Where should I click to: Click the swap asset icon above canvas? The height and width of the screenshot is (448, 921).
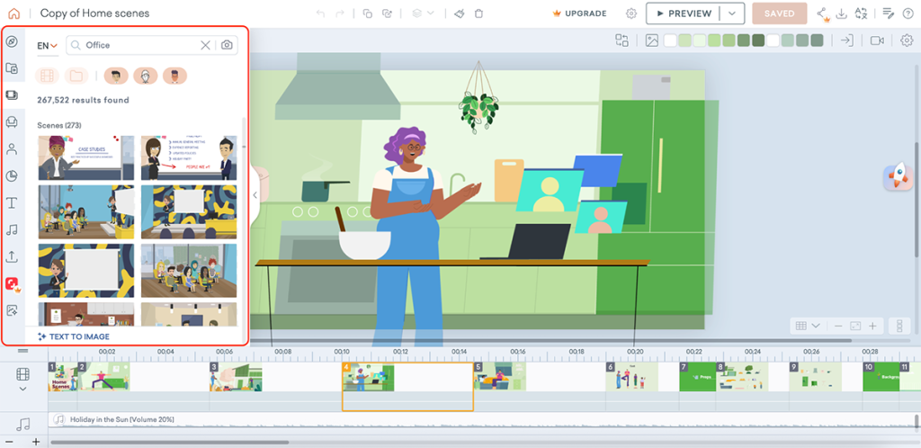(x=622, y=40)
